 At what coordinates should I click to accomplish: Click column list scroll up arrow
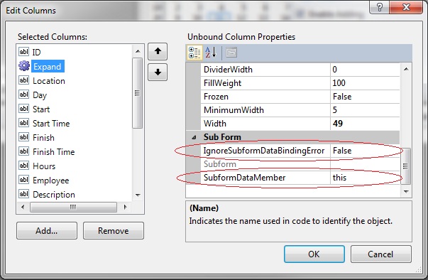click(x=138, y=51)
